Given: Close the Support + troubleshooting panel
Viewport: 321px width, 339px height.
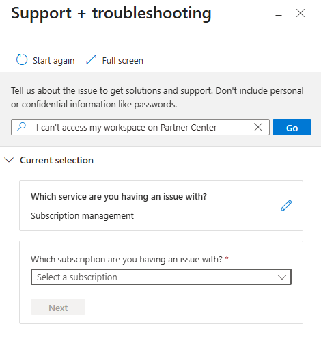Looking at the screenshot, I should pos(301,13).
